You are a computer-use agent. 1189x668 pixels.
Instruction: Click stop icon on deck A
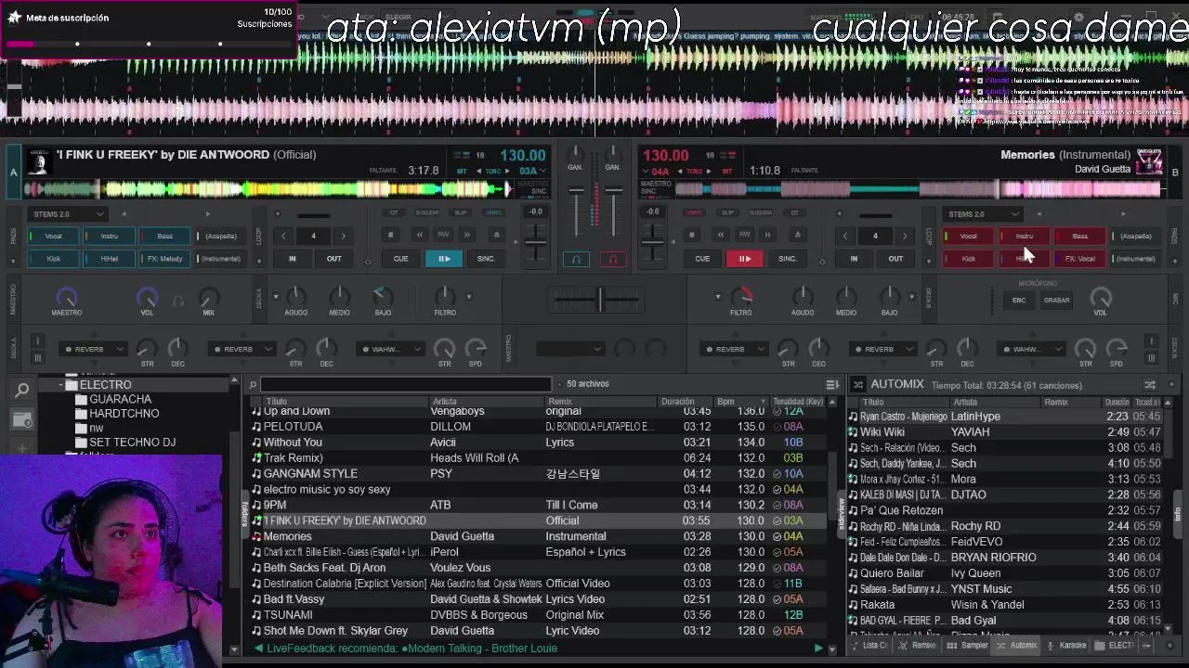pyautogui.click(x=391, y=236)
